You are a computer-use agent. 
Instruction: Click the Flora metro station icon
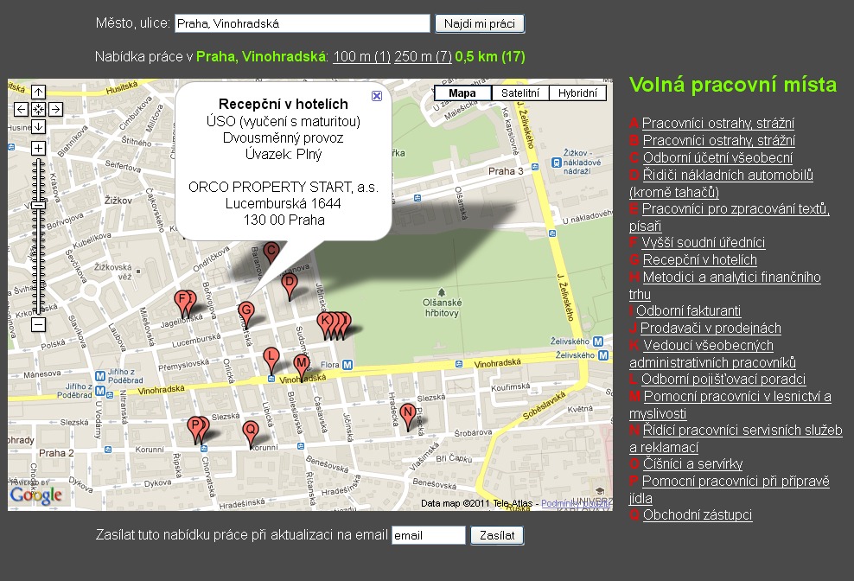pyautogui.click(x=347, y=365)
